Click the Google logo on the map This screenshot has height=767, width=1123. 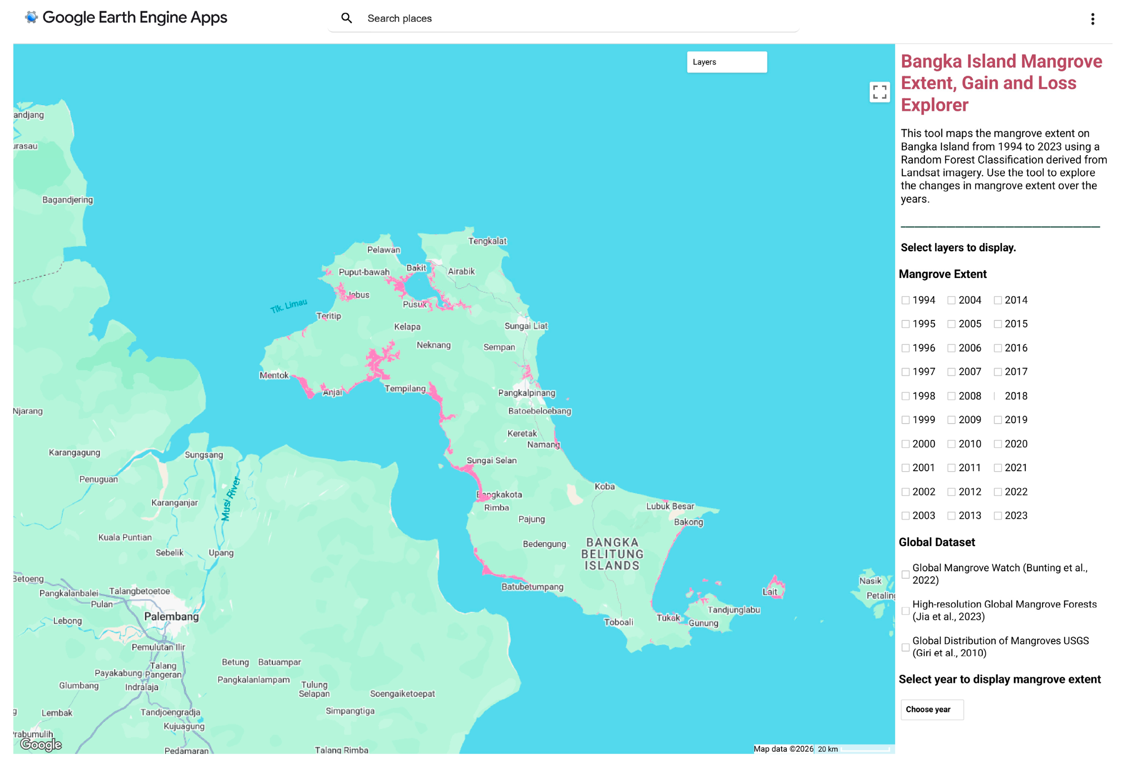pyautogui.click(x=41, y=744)
